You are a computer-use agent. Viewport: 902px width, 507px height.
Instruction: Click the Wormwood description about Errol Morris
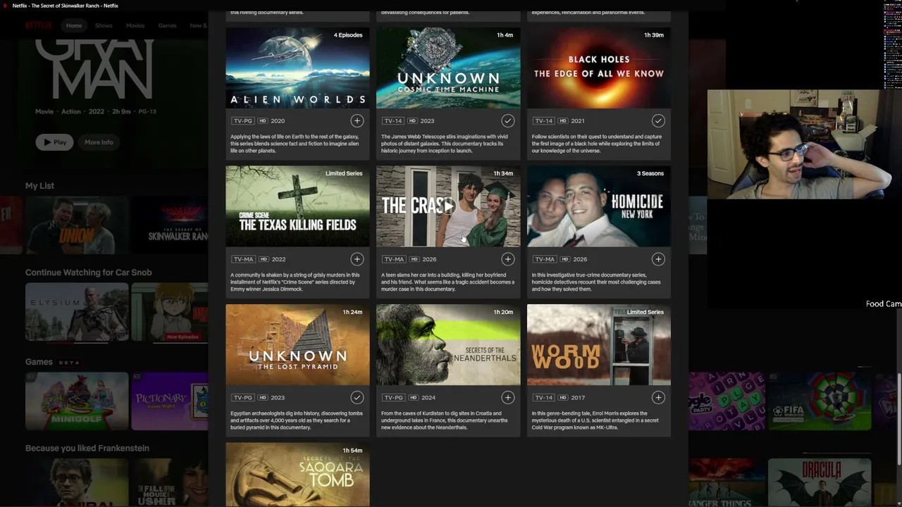click(x=595, y=420)
